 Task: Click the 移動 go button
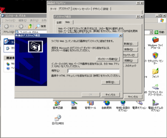point(160,32)
